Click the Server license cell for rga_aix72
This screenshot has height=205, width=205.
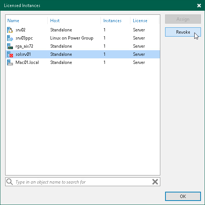click(139, 46)
